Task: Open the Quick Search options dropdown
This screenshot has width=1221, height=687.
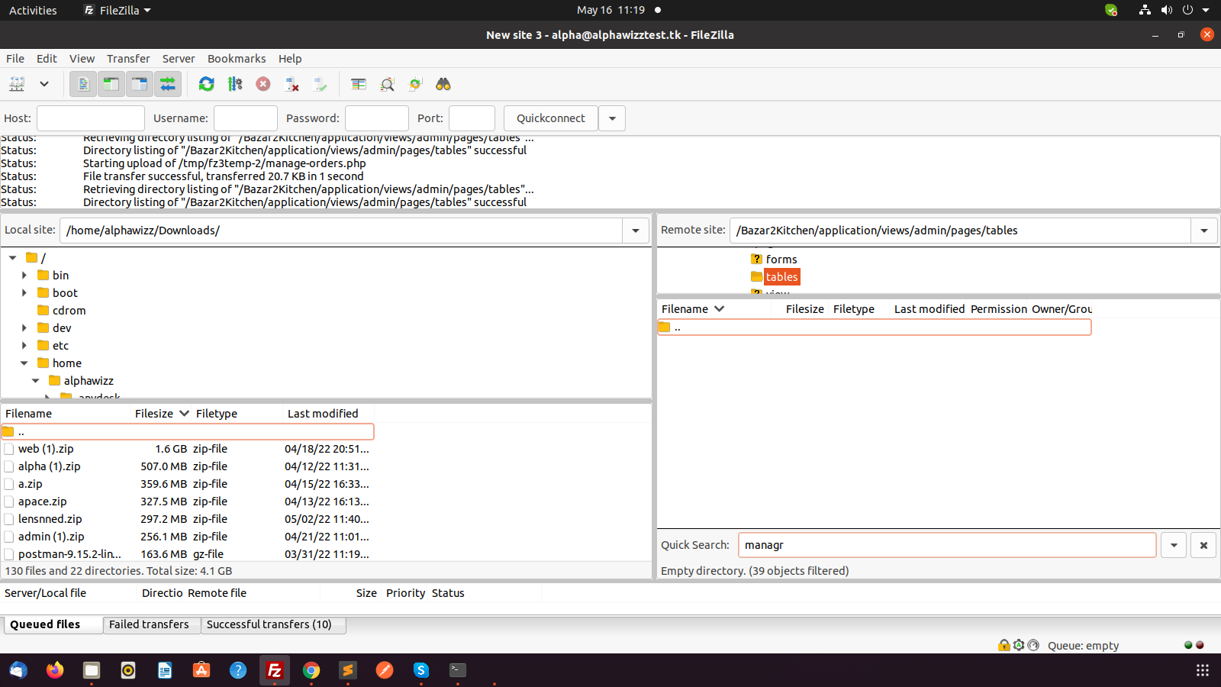Action: click(1174, 545)
